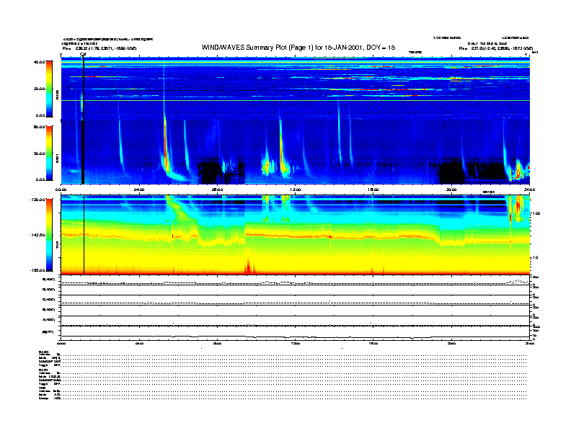571x441 pixels.
Task: Click the RAD2 intensity color bar
Action: 49,89
